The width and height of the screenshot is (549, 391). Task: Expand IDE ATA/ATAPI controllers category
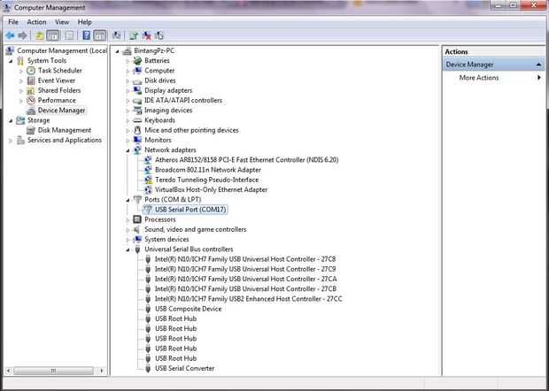(x=128, y=101)
